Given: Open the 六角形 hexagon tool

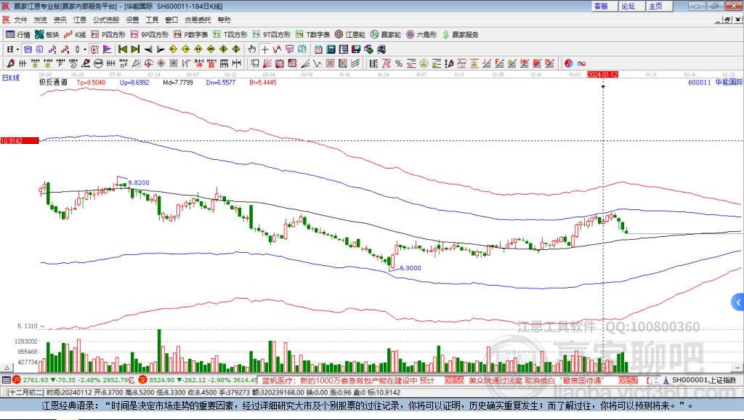Looking at the screenshot, I should coord(421,34).
